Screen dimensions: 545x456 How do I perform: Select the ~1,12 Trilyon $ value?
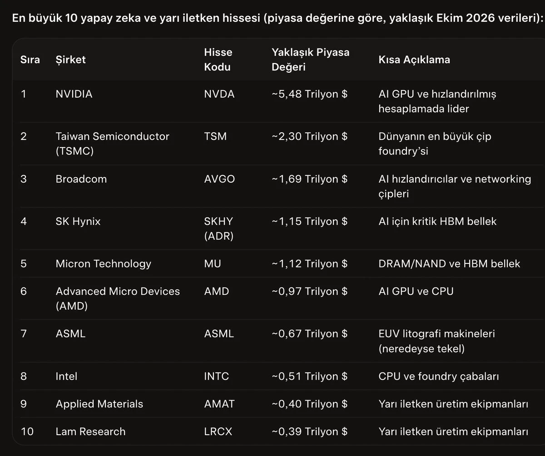coord(310,263)
